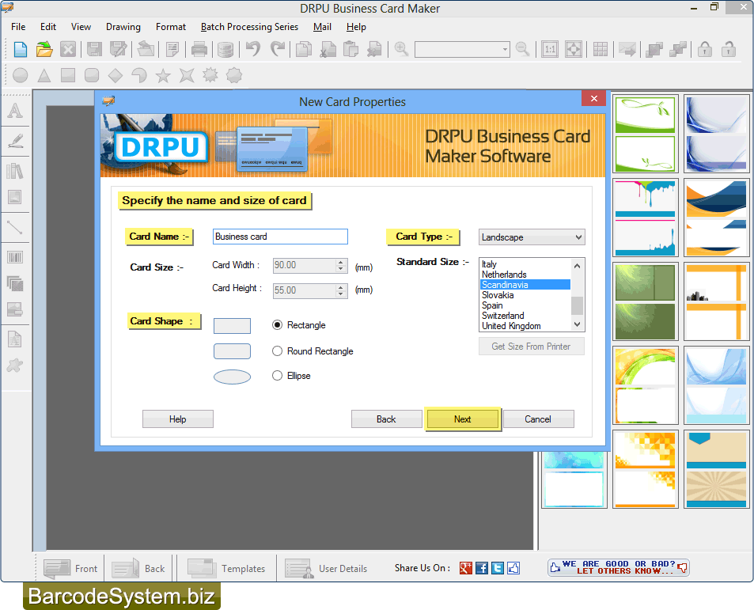Viewport: 754px width, 610px height.
Task: Decrease Card Height with the down arrow
Action: point(341,294)
